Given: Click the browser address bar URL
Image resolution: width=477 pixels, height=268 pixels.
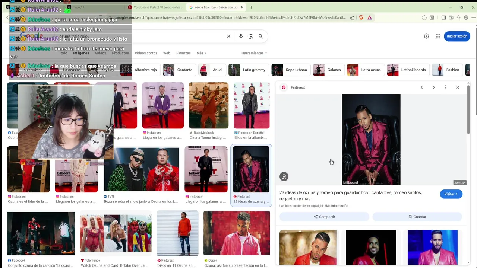Looking at the screenshot, I should pos(231,17).
